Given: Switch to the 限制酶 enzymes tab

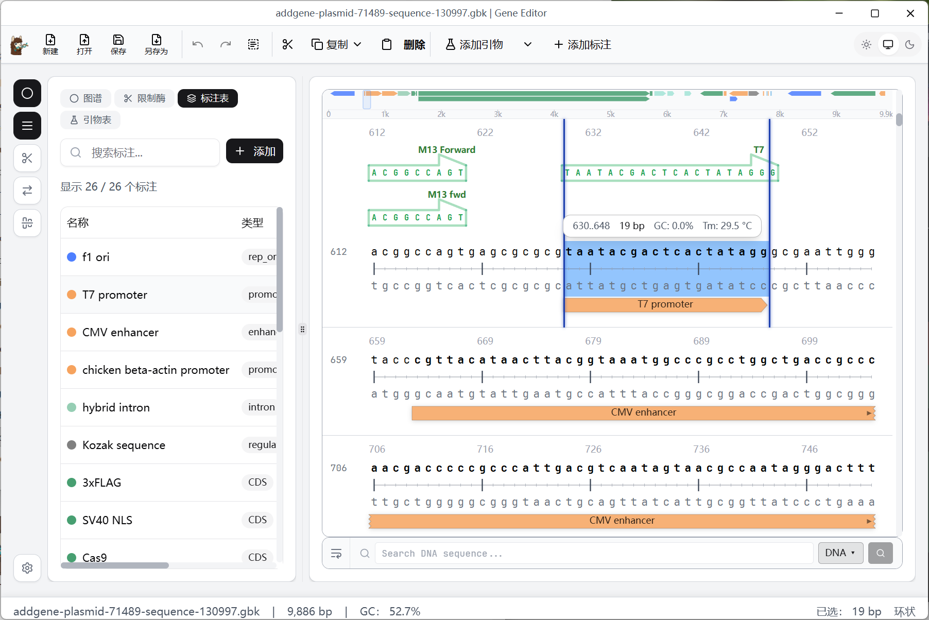Looking at the screenshot, I should [145, 98].
